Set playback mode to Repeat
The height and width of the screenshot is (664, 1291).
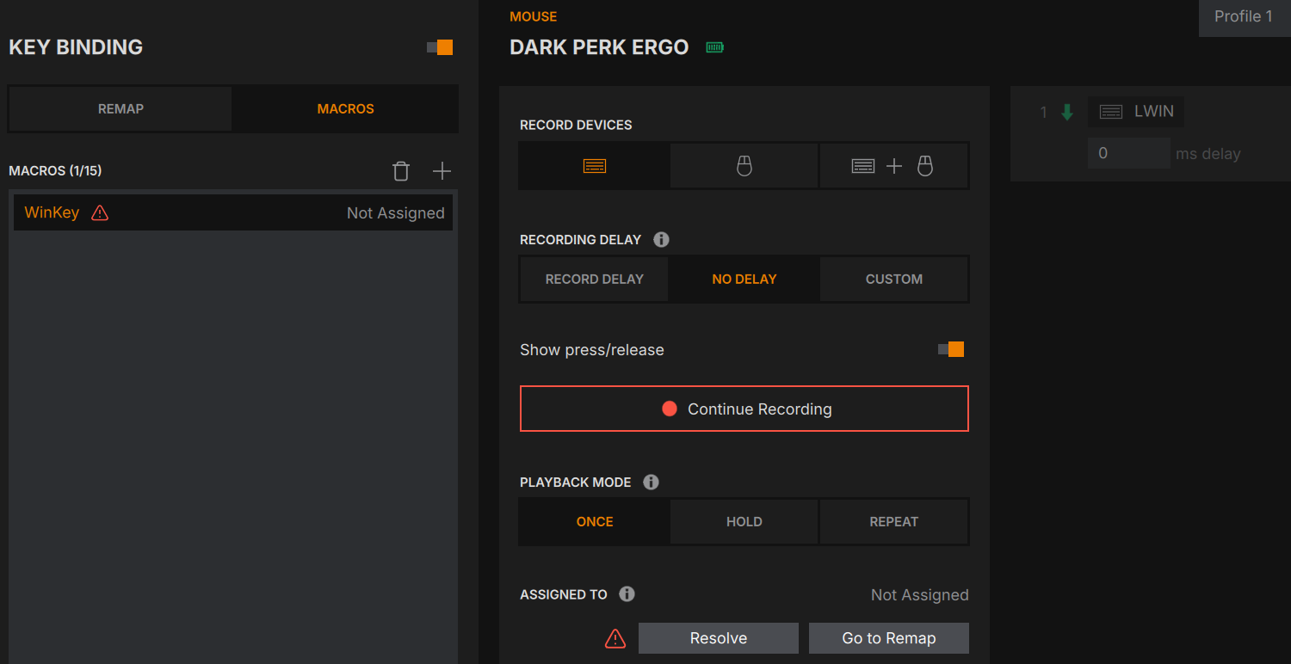point(894,522)
